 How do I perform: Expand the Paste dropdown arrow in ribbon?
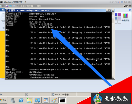coord(4,23)
